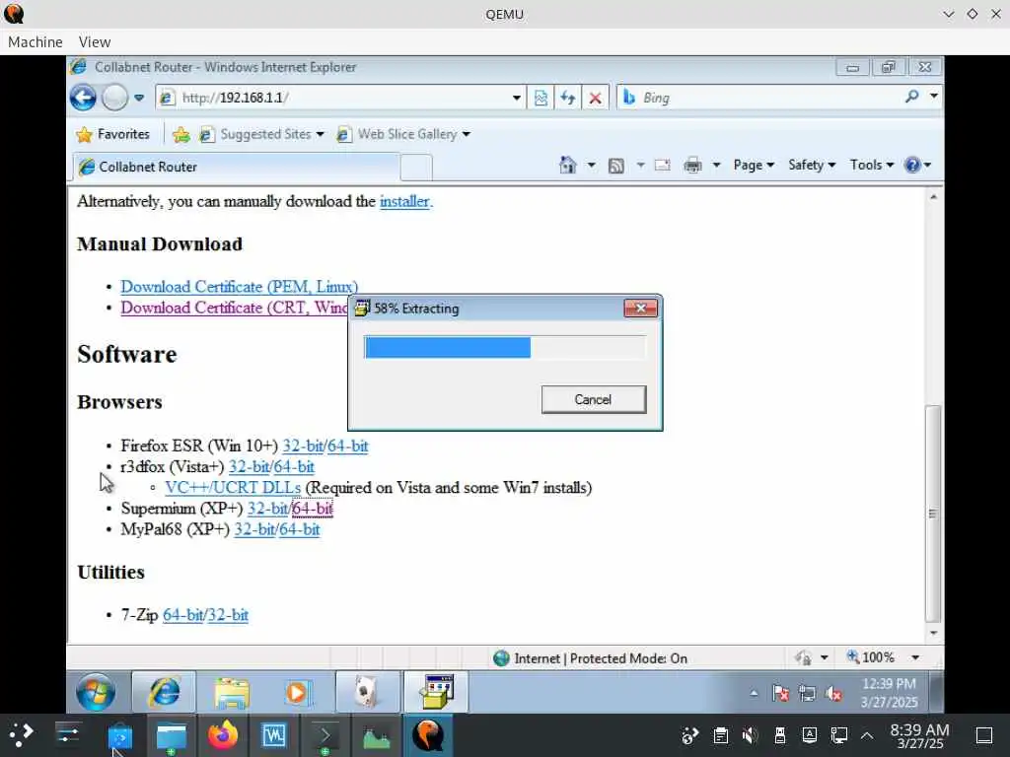Click the VC++/UCRT DLLs link
Image resolution: width=1010 pixels, height=757 pixels.
pos(233,488)
